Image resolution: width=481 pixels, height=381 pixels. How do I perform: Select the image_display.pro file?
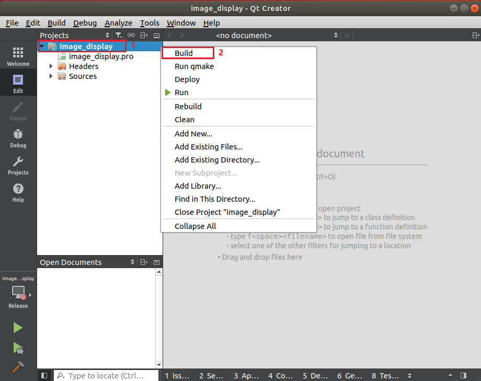tap(101, 56)
